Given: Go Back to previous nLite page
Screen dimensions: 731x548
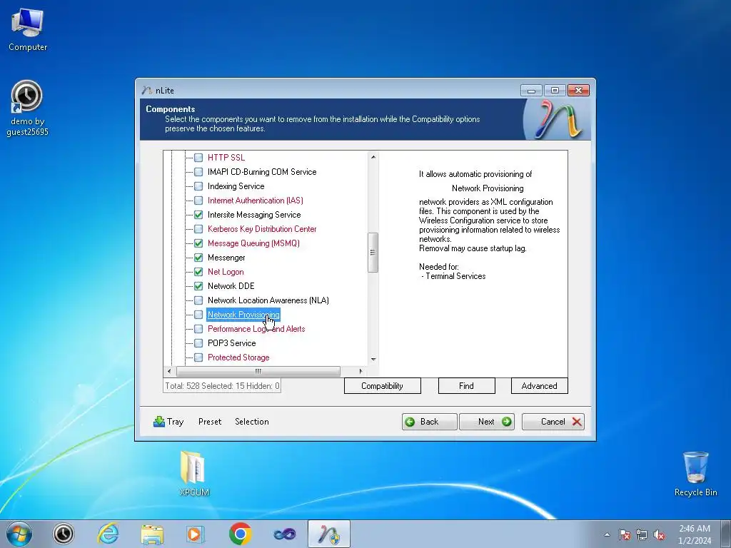Looking at the screenshot, I should pyautogui.click(x=429, y=422).
